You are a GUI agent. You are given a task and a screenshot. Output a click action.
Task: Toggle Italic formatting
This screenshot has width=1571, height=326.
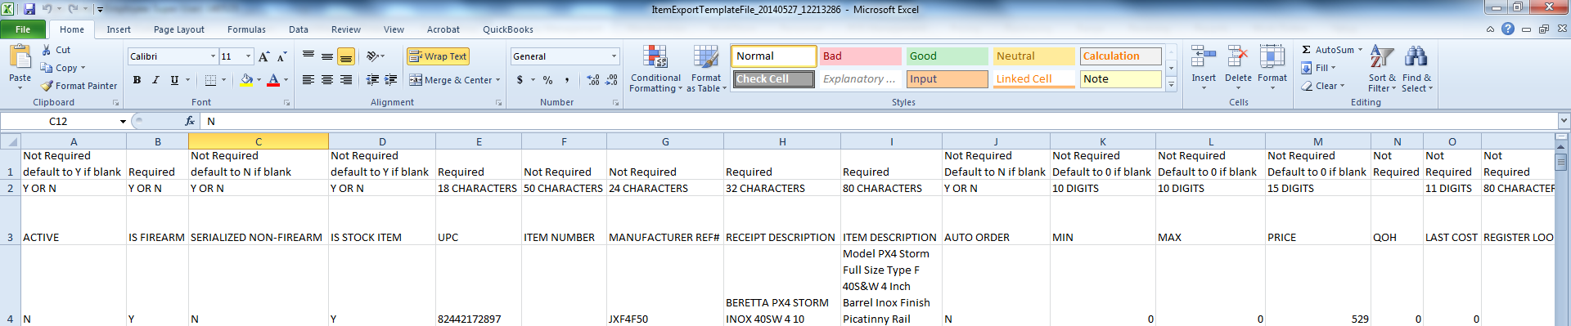(x=155, y=80)
